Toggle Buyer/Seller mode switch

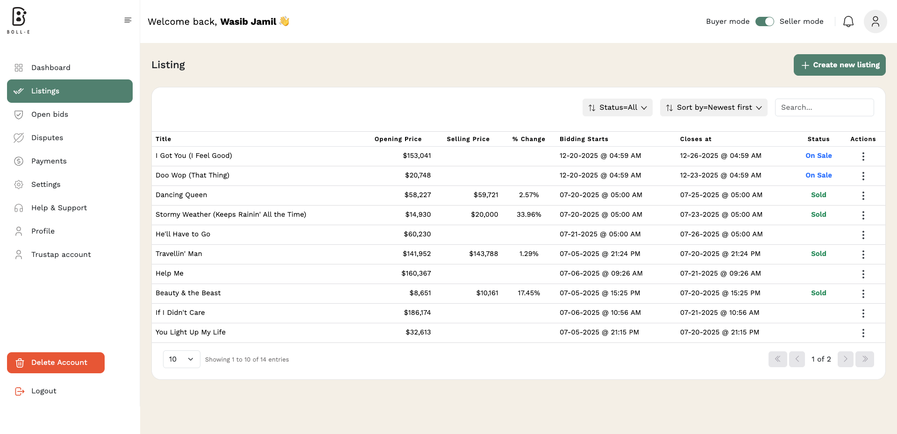click(x=764, y=21)
